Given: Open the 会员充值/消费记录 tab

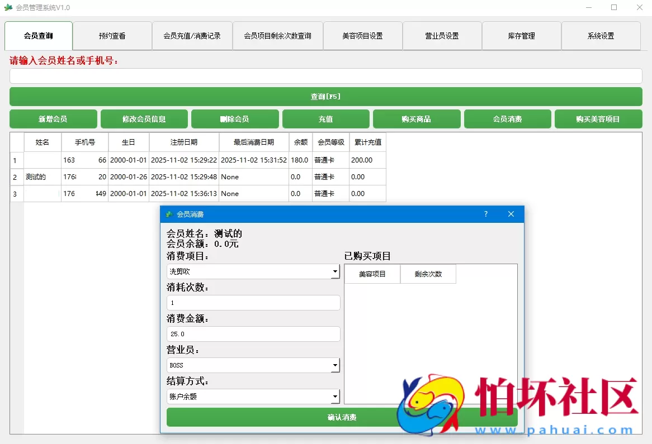Looking at the screenshot, I should (x=192, y=35).
